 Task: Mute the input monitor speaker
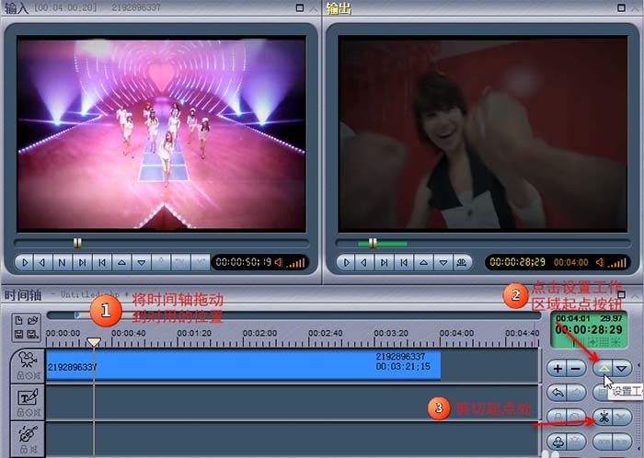(279, 262)
